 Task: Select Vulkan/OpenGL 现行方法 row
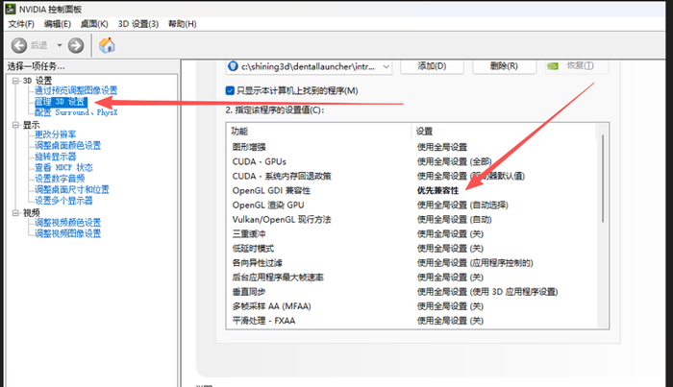click(x=411, y=220)
